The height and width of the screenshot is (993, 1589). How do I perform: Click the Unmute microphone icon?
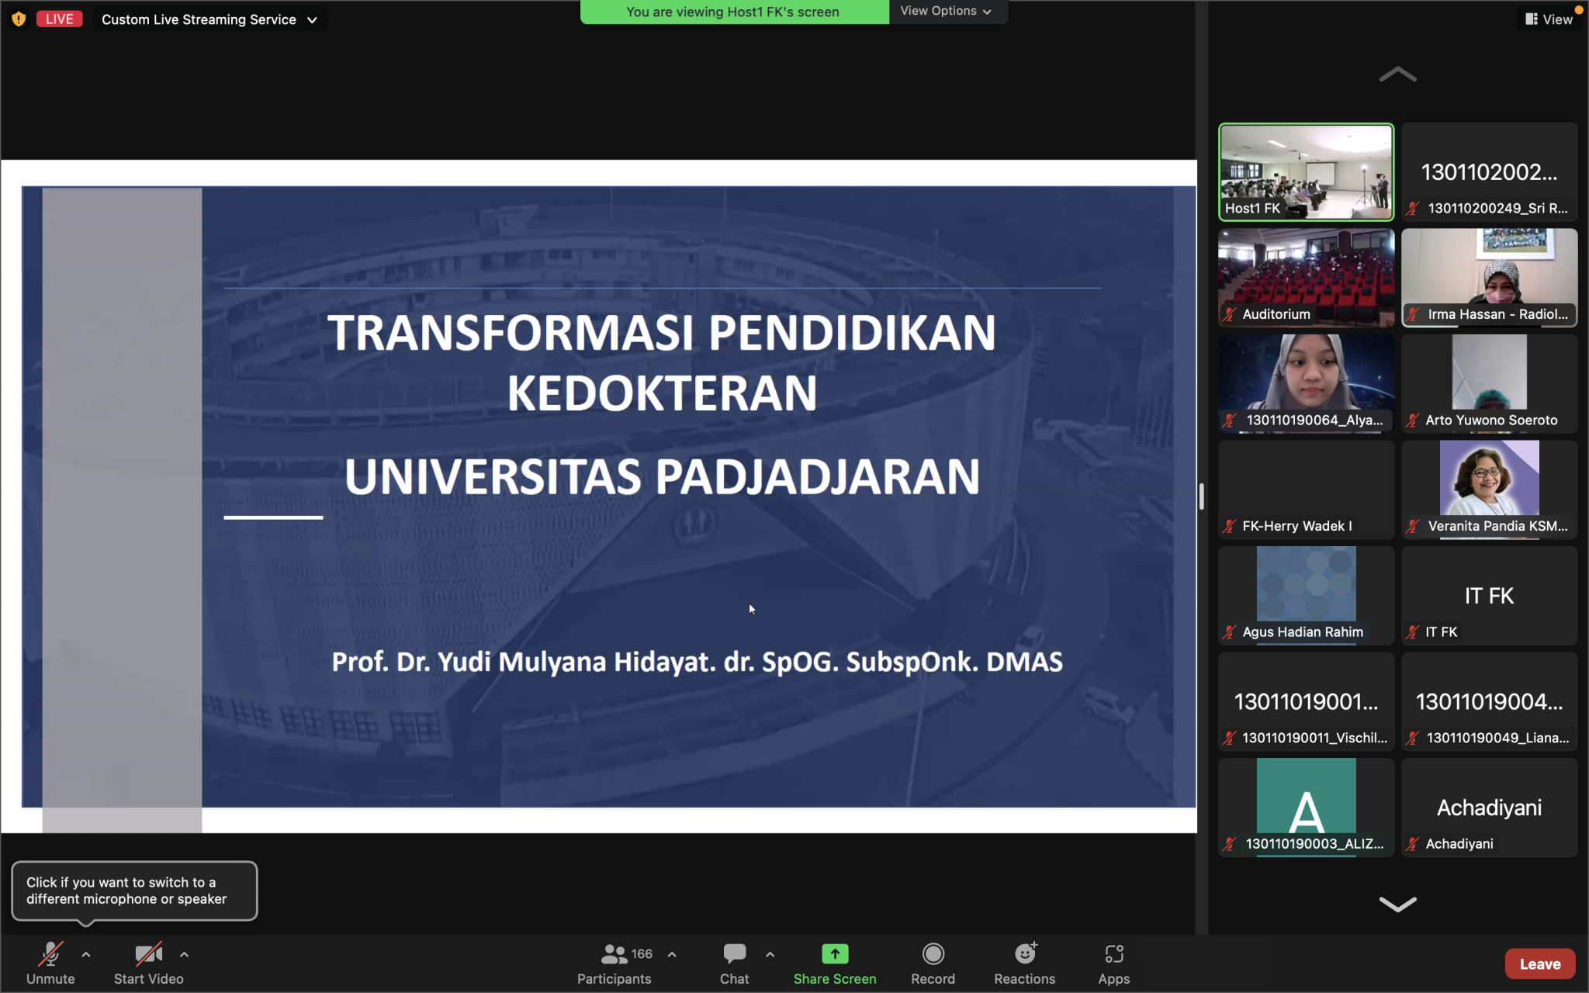pos(51,953)
